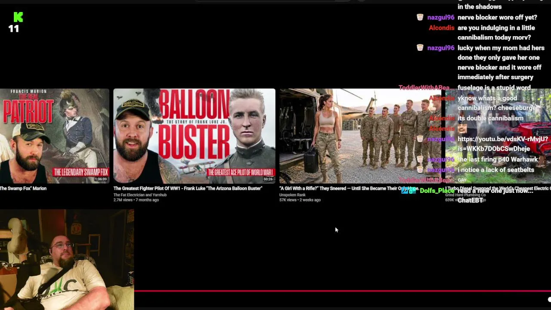Click the "57K views • 2 weeks ago" text

[300, 200]
